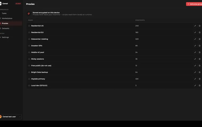Edit the Sneaker ISPs proxy group
Viewport: 202px width, 127px height.
(x=195, y=46)
